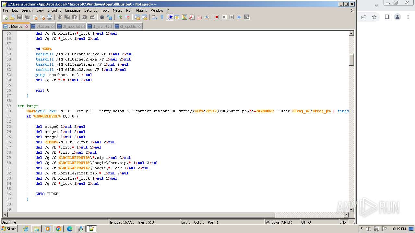The image size is (415, 233).
Task: Click the vertical scrollbar thumb
Action: [x=351, y=60]
